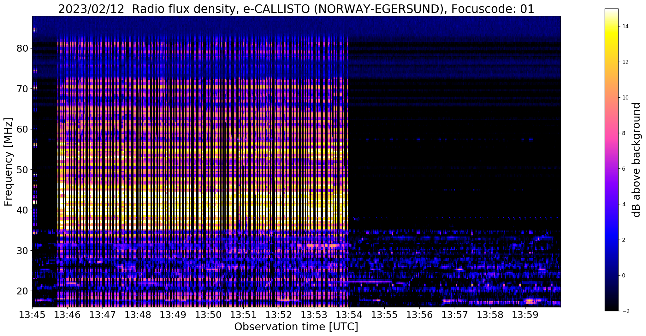Image resolution: width=646 pixels, height=336 pixels.
Task: Click the 13:52 time tick label
Action: [x=279, y=315]
